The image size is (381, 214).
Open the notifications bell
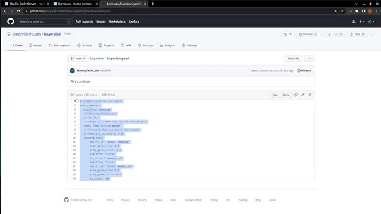pos(354,21)
